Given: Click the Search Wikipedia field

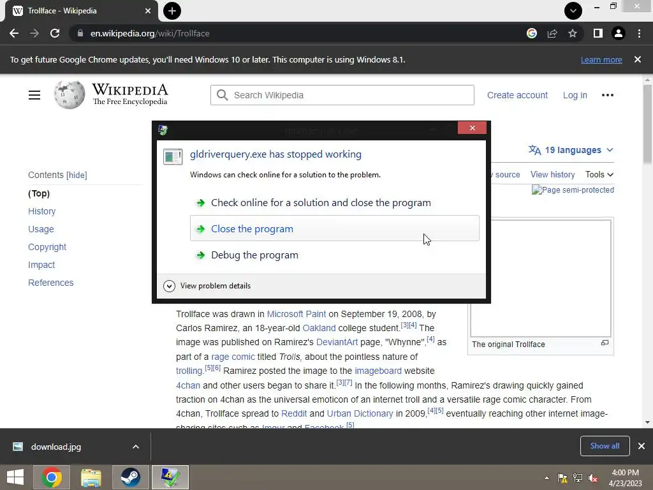Looking at the screenshot, I should 342,95.
